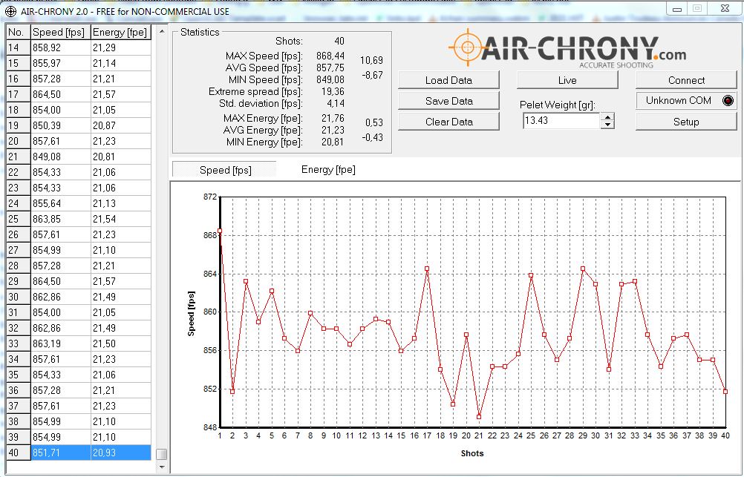Select shot 20 row number cell
The height and width of the screenshot is (477, 744).
18,141
